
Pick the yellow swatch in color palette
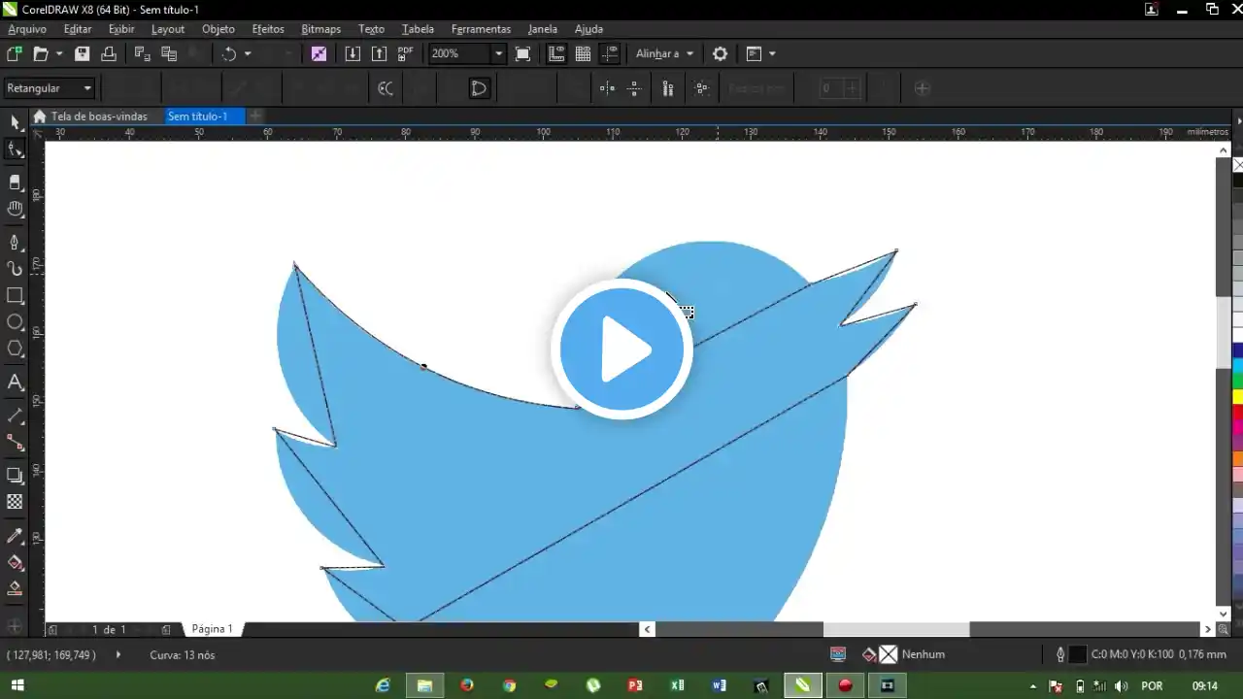point(1237,396)
